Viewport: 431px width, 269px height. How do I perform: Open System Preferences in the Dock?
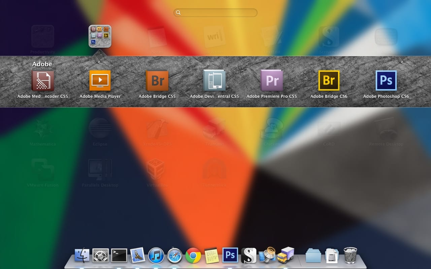pos(101,256)
